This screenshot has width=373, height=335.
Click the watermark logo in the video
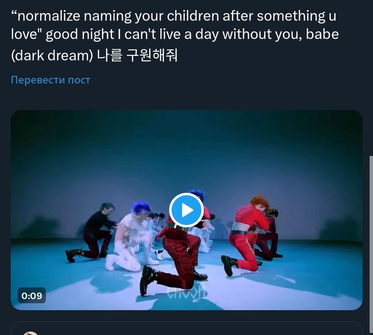[x=186, y=292]
